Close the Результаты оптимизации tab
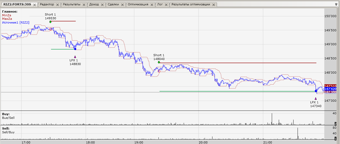 [x=215, y=5]
